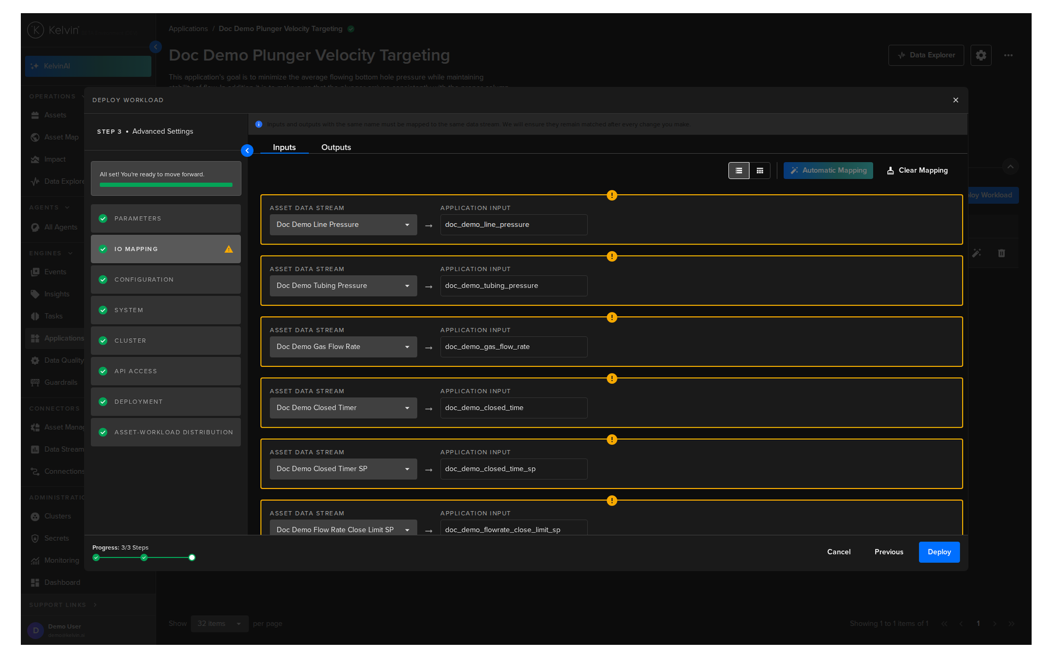Click the trash delete icon in workload row
The height and width of the screenshot is (658, 1053).
[x=1001, y=253]
